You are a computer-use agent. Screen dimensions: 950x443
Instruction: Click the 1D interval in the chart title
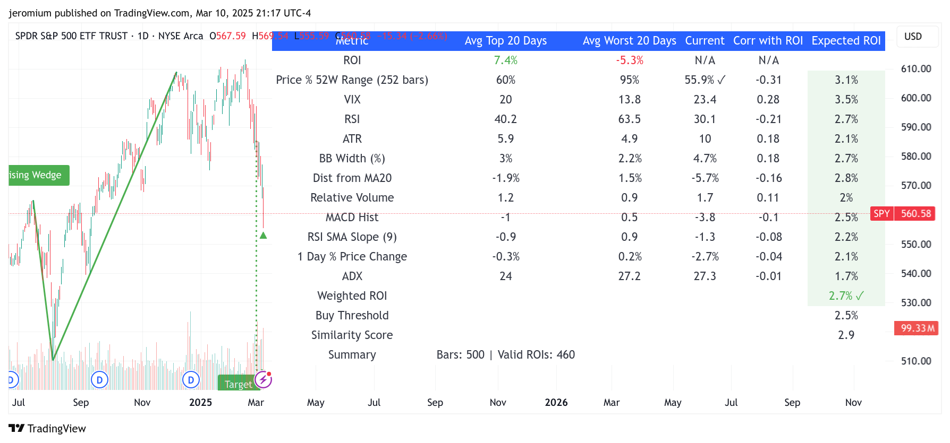tap(143, 36)
